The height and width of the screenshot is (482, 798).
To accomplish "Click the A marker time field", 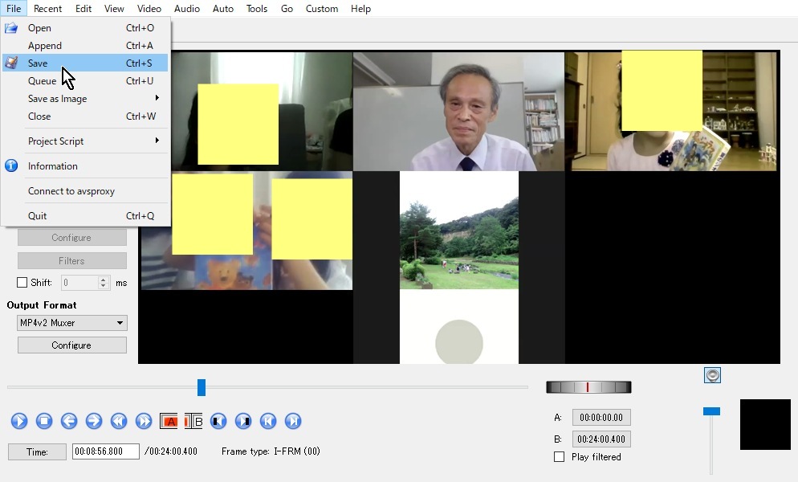I will point(601,417).
